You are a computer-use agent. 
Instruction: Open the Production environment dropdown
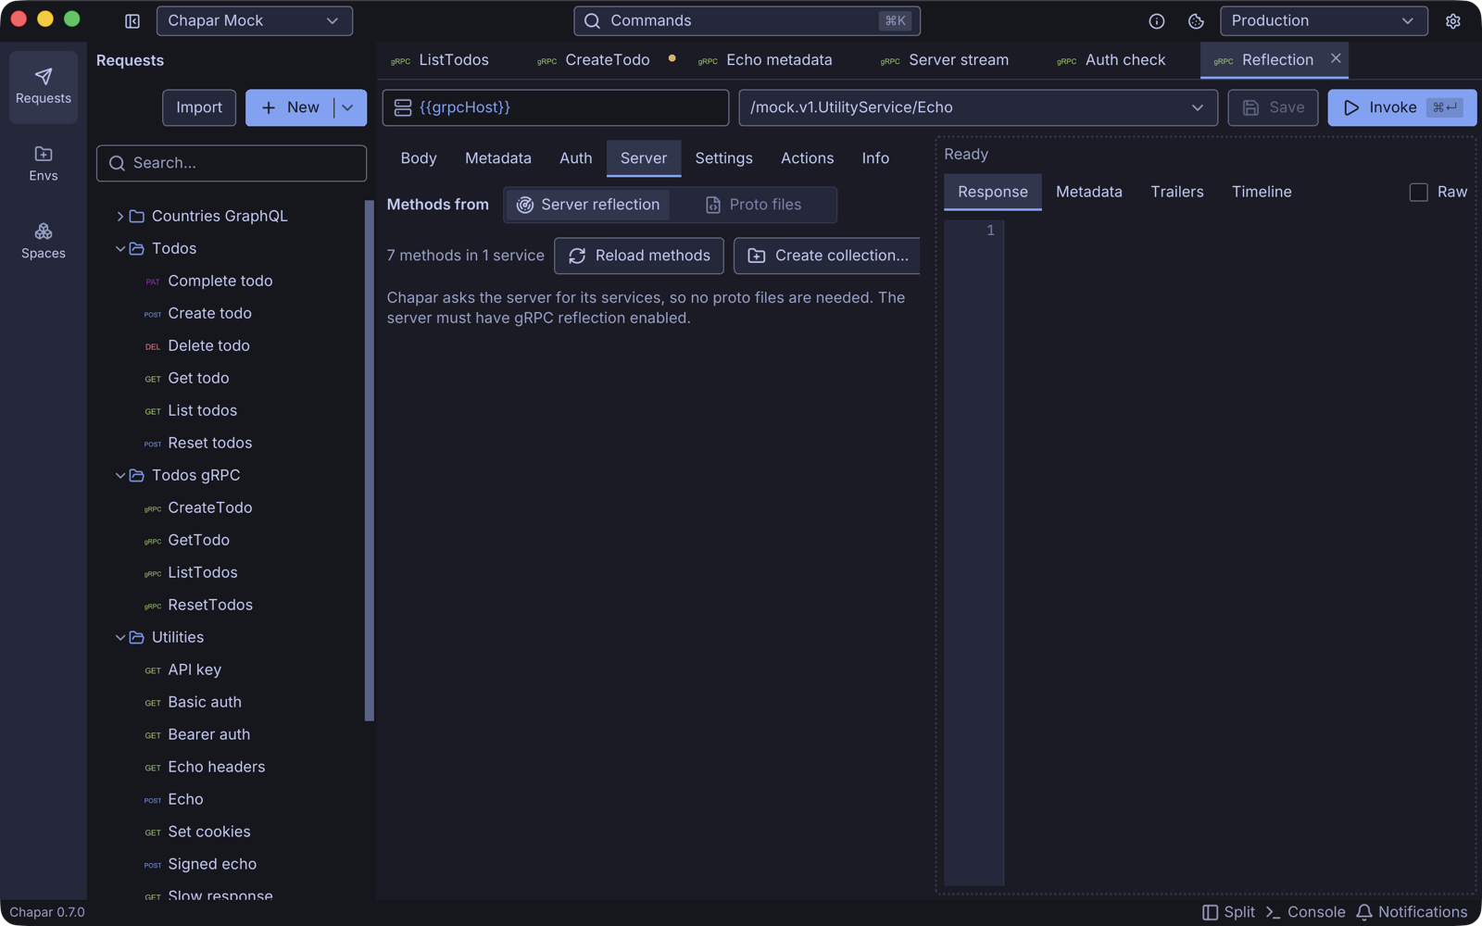1324,21
